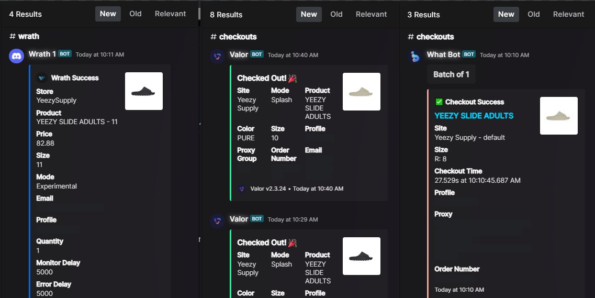Open slide thumbnail in Checkout Success embed
Image resolution: width=595 pixels, height=298 pixels.
559,116
